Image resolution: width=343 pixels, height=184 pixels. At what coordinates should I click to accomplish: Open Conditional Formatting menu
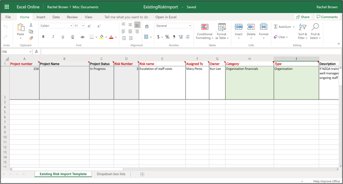[x=205, y=31]
